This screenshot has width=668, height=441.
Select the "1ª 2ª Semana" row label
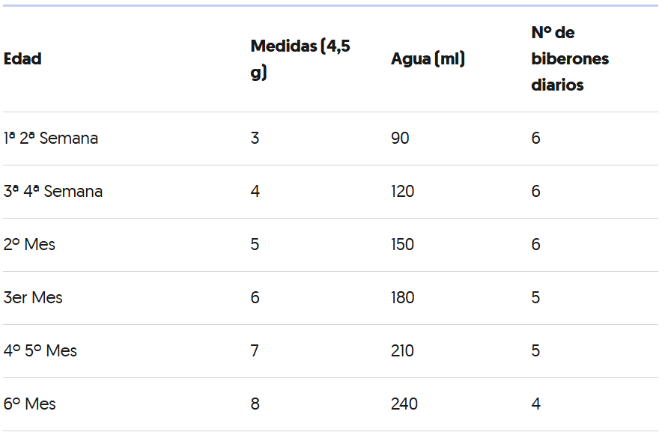tap(51, 139)
